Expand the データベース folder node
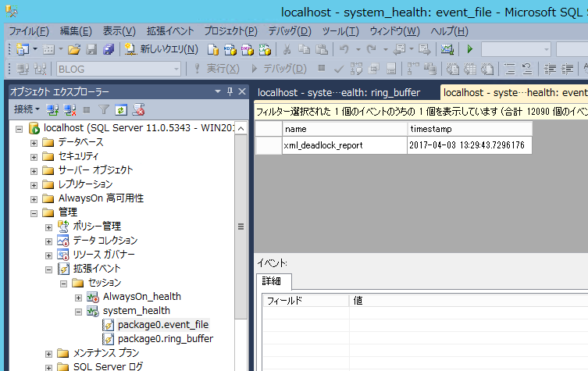Screen dimensions: 588x371 (34, 143)
